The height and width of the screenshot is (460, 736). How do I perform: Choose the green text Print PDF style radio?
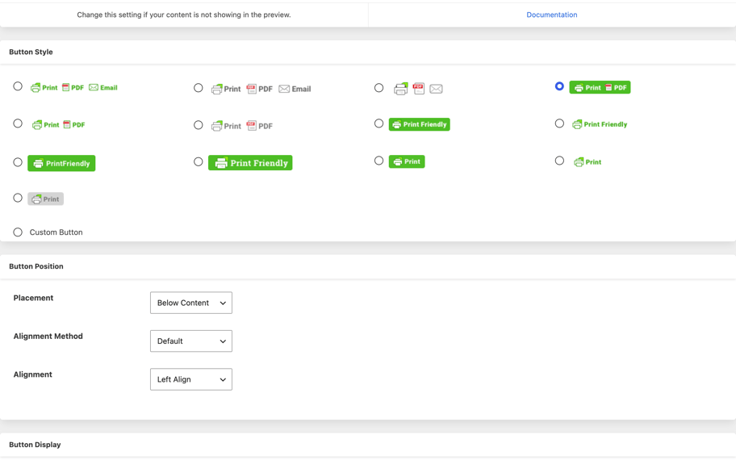pos(18,123)
